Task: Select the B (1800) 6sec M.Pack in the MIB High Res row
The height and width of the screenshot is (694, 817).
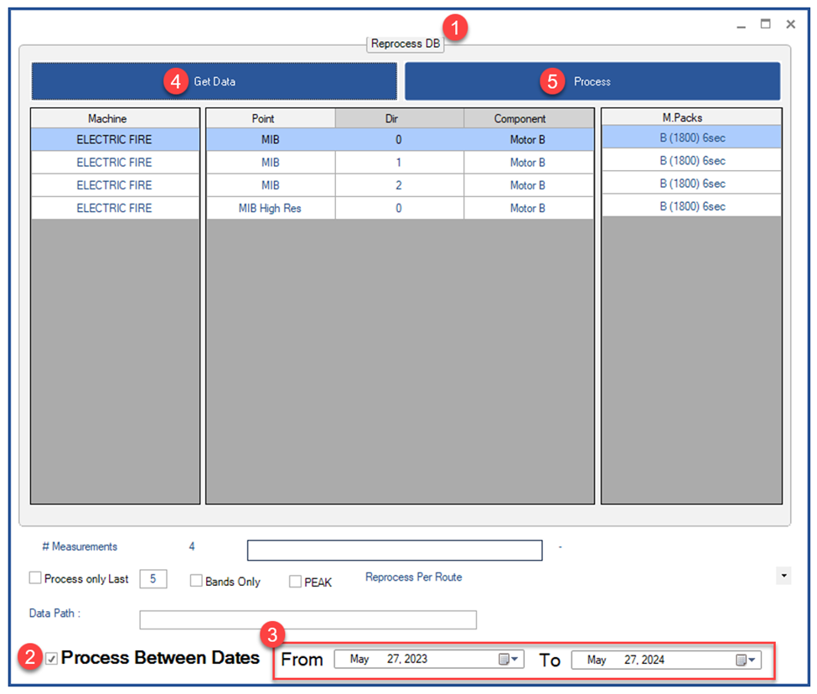Action: coord(692,207)
